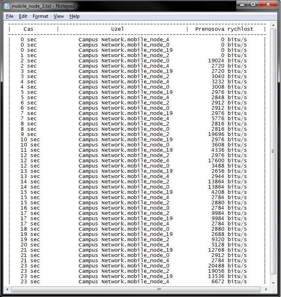Click the value '5776 bitu/s'

[229, 119]
